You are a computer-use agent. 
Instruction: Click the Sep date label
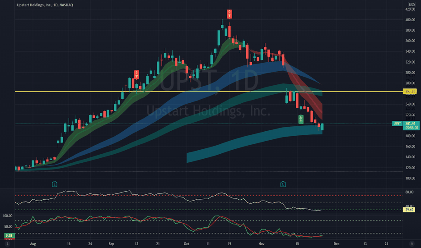coord(112,243)
